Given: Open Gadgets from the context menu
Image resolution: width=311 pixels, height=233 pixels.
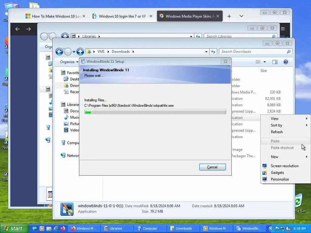Looking at the screenshot, I should 285,173.
